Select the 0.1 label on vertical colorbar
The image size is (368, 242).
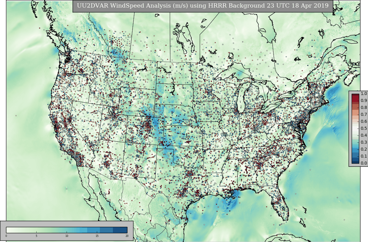(x=364, y=156)
